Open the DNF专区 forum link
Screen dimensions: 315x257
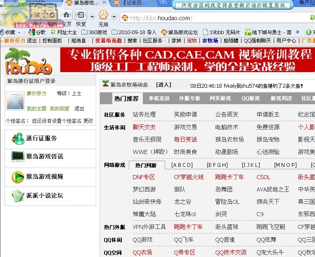[x=144, y=177]
